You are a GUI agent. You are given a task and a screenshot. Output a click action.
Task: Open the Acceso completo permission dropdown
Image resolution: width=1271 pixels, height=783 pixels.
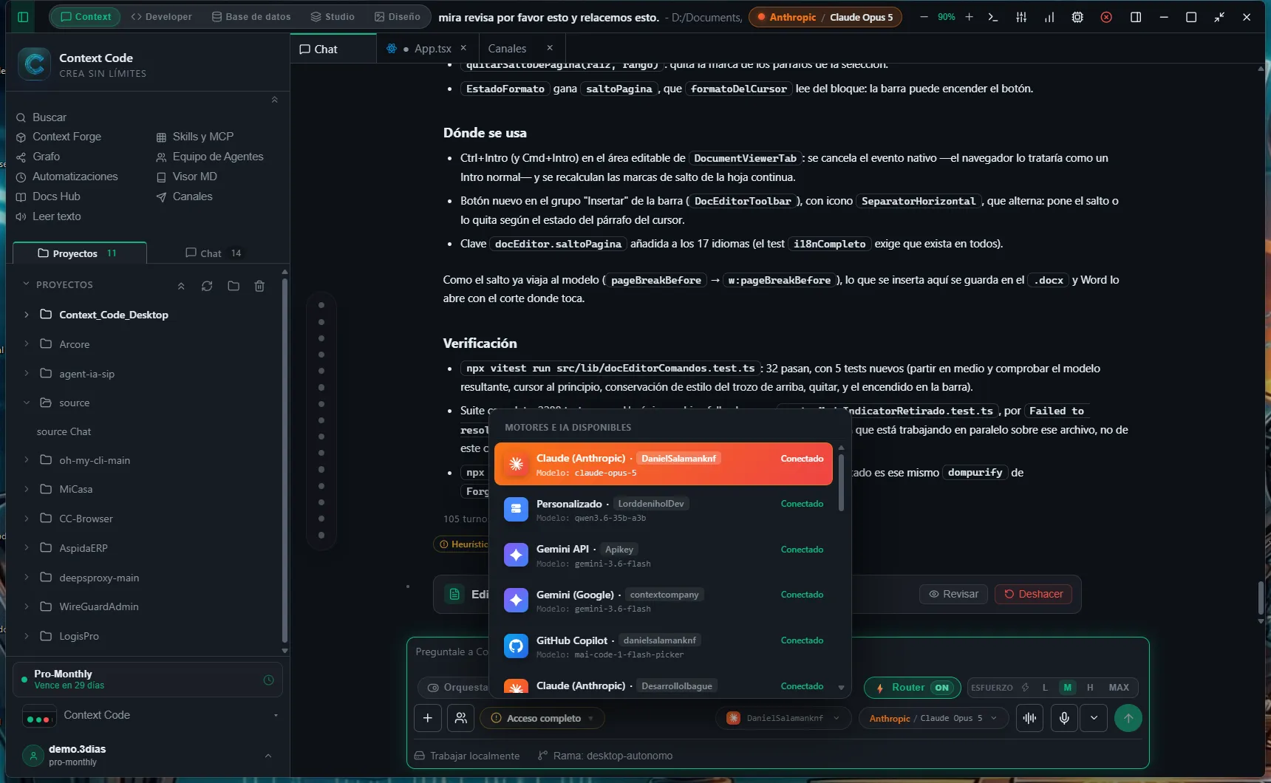(x=542, y=718)
